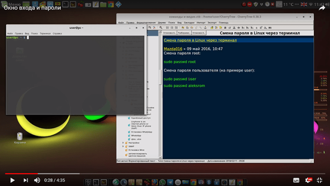Click the share arrow icon

pos(322,8)
